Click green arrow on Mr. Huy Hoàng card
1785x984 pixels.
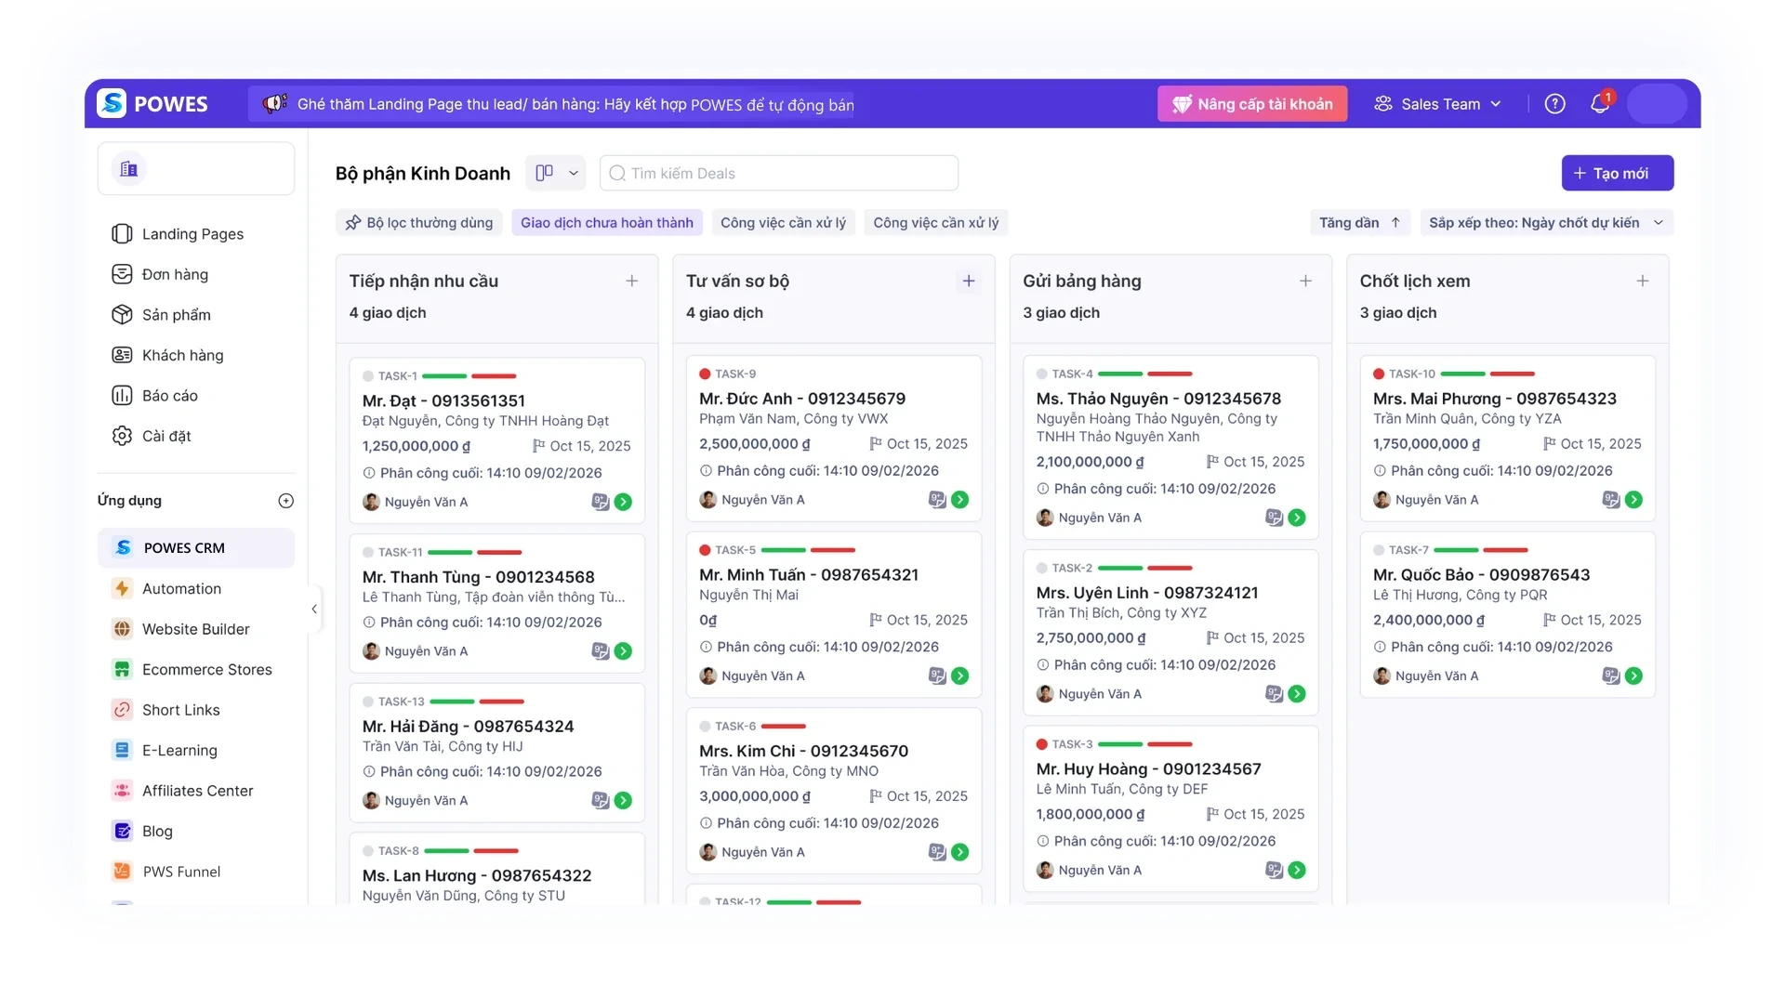(x=1297, y=870)
